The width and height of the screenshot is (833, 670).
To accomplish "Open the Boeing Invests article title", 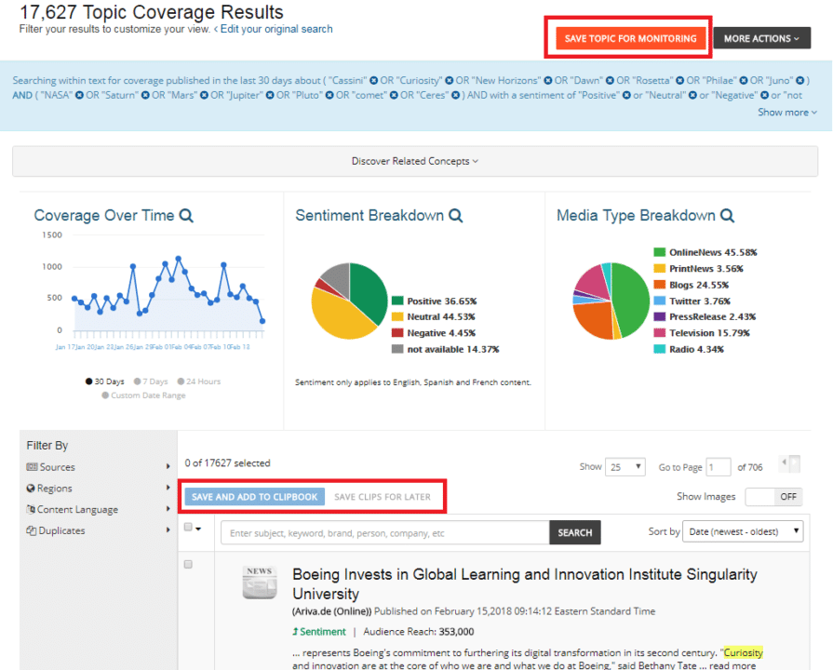I will tap(525, 584).
